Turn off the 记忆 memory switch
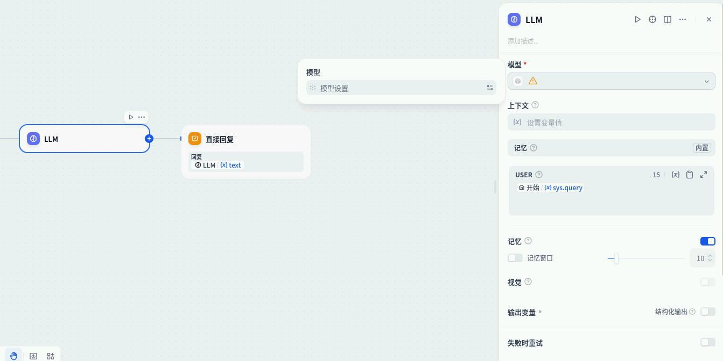Screen dimensions: 723x361 pyautogui.click(x=707, y=241)
